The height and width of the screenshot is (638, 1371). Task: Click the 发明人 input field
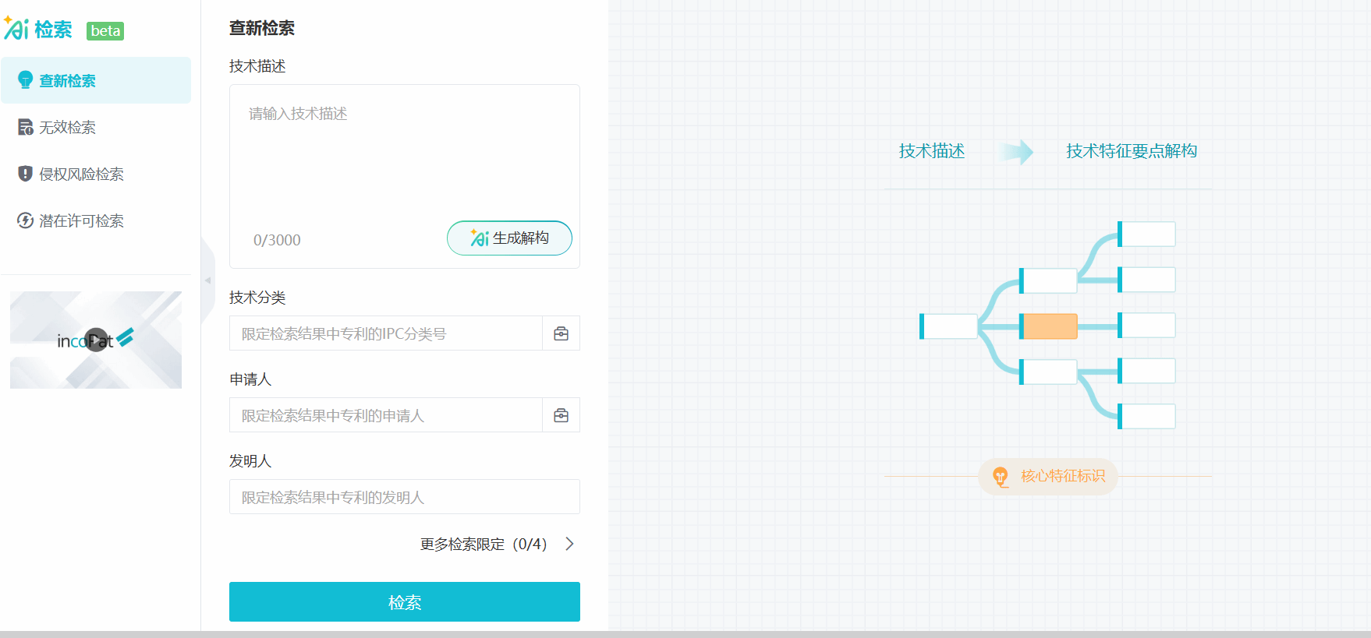(404, 497)
